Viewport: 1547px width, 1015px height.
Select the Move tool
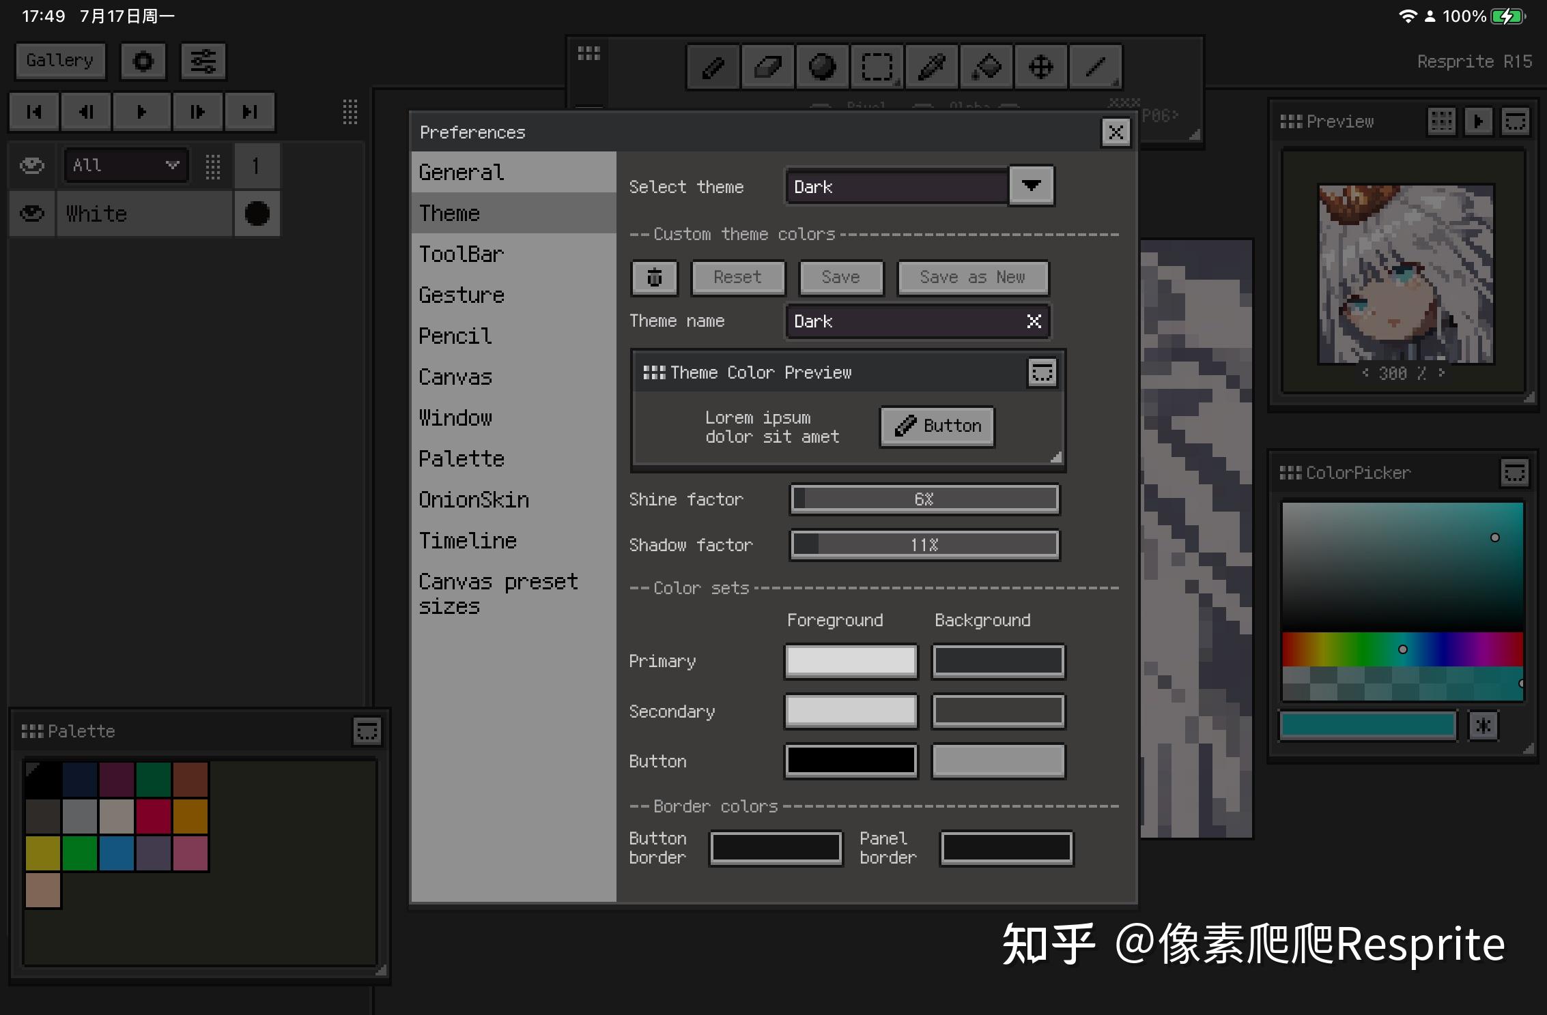click(1040, 66)
